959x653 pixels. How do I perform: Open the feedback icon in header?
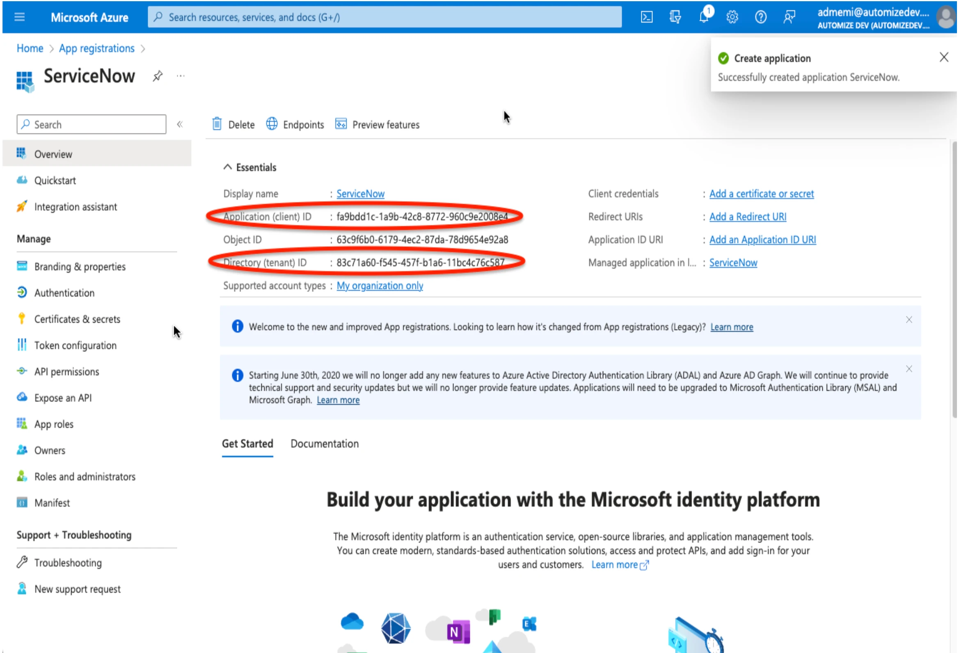tap(789, 17)
